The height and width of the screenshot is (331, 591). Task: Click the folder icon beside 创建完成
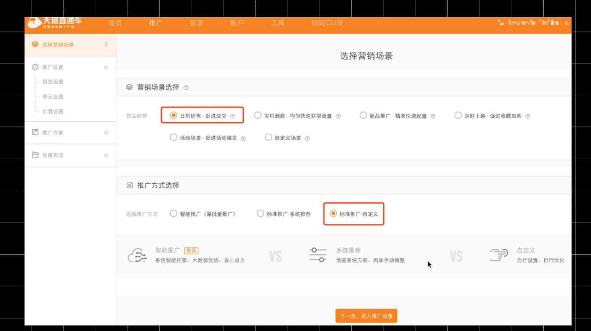pos(35,155)
